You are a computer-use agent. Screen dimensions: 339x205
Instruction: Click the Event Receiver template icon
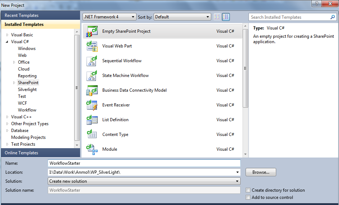click(x=92, y=105)
